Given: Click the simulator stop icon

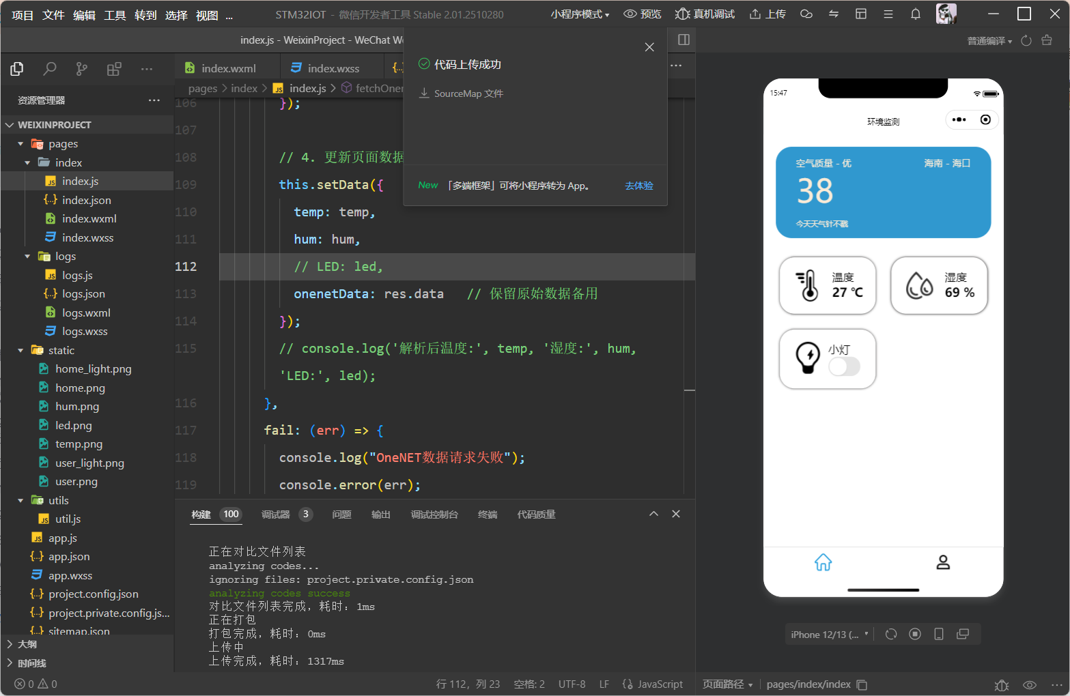Looking at the screenshot, I should (915, 634).
